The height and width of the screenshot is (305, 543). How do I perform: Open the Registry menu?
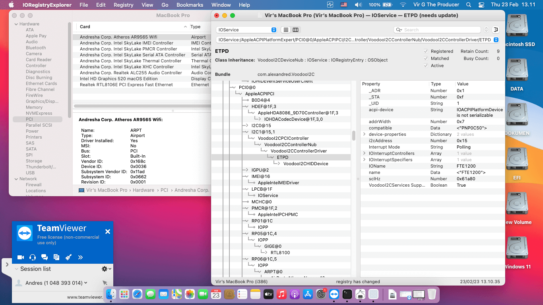click(x=123, y=5)
